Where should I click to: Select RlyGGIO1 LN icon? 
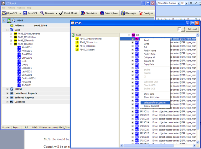pyautogui.click(x=19, y=85)
